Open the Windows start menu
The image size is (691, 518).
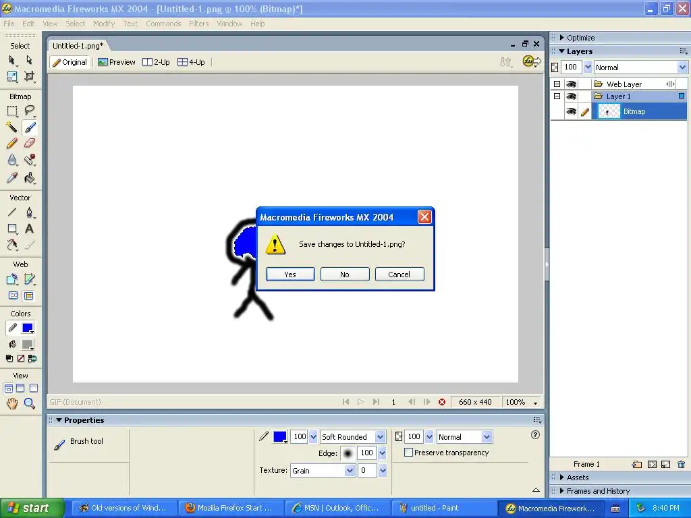tap(31, 508)
